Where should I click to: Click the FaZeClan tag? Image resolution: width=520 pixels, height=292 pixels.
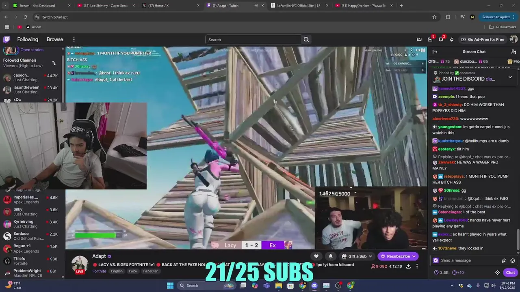(x=151, y=271)
